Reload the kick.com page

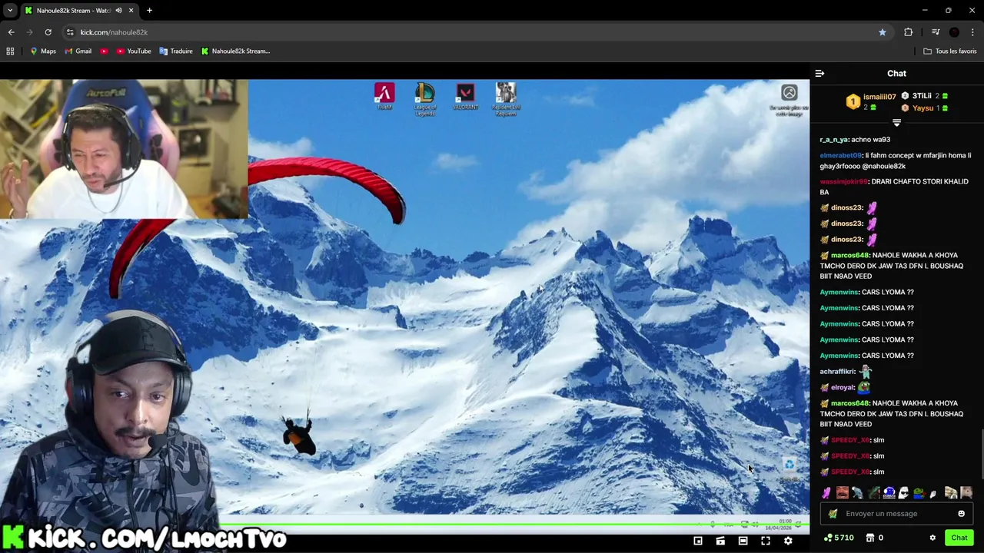pyautogui.click(x=48, y=32)
